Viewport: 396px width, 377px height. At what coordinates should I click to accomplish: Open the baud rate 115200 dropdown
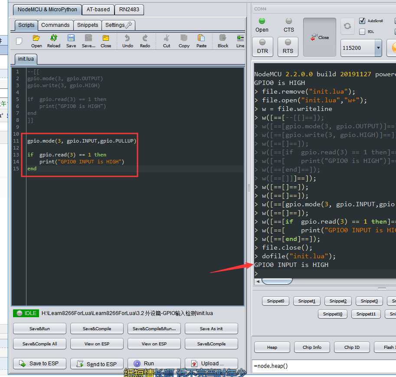click(378, 48)
